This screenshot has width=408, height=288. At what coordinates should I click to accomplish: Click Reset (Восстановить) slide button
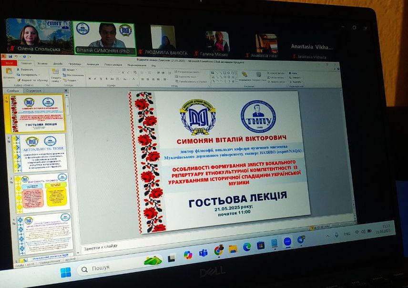click(x=73, y=75)
